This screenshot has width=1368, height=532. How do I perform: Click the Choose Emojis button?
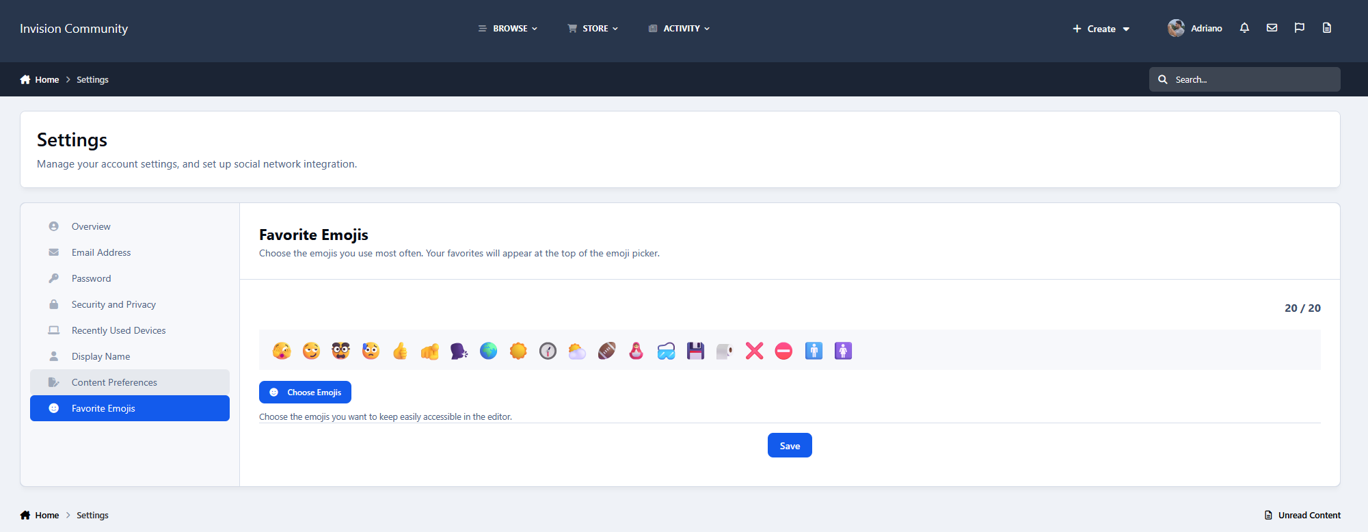point(305,393)
